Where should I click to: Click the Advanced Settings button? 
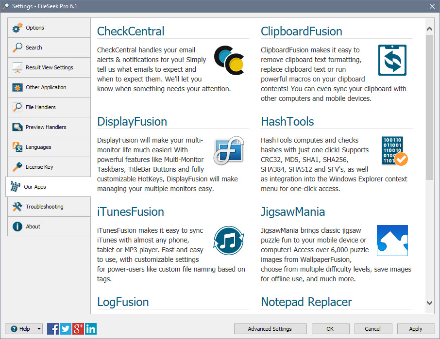pyautogui.click(x=270, y=329)
